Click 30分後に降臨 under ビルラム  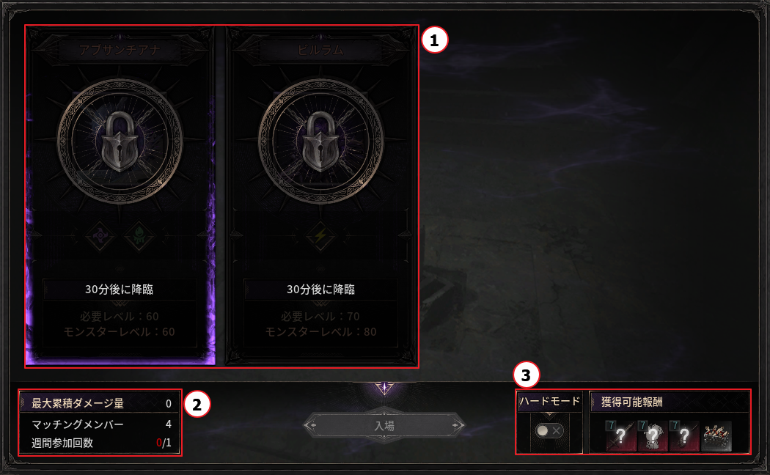point(320,290)
